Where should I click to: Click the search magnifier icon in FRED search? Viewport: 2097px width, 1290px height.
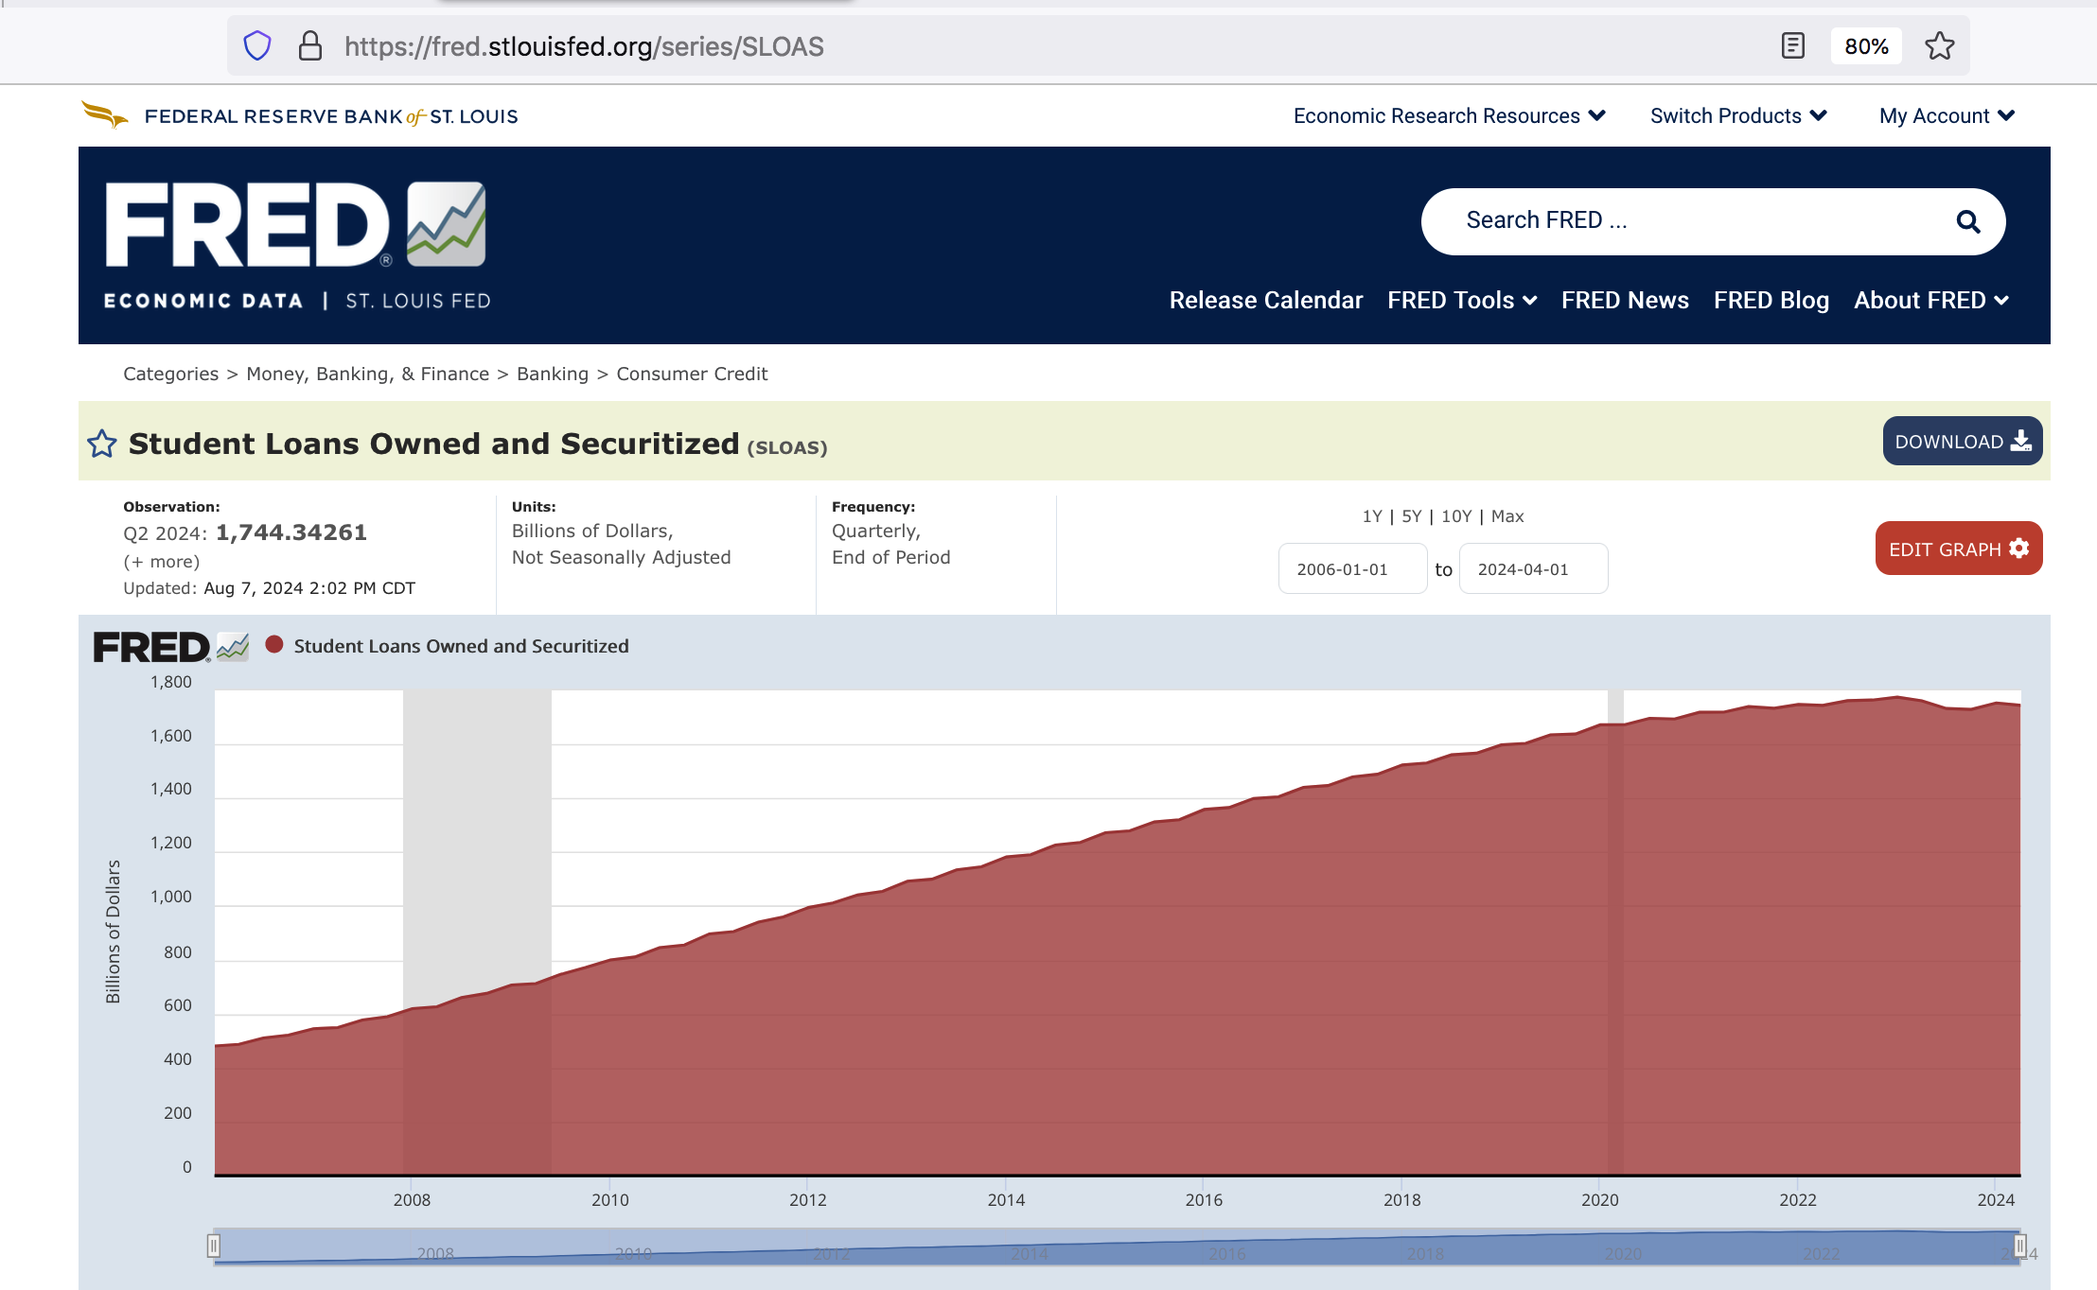tap(1967, 221)
